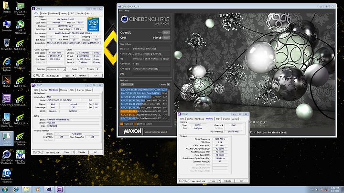This screenshot has width=344, height=193.
Task: Toggle the Details button in Ranking
Action: coord(169,84)
